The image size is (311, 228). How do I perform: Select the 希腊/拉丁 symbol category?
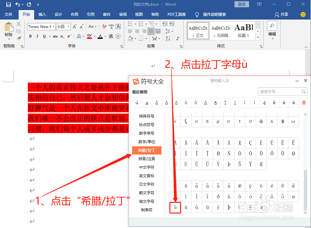point(146,150)
